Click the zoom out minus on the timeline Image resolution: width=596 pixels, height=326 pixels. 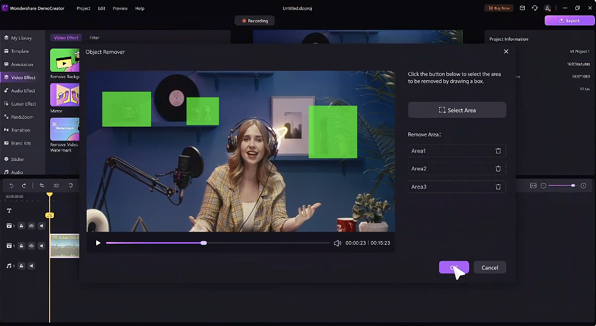(544, 186)
